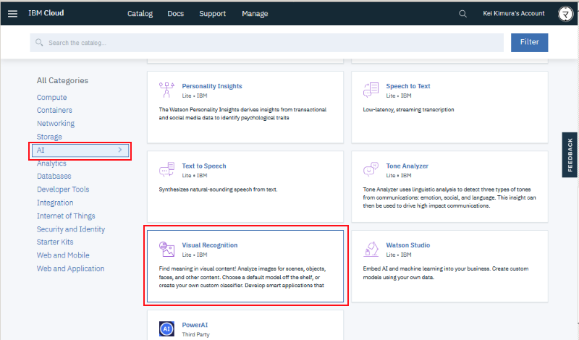Open the user avatar profile menu

click(565, 14)
